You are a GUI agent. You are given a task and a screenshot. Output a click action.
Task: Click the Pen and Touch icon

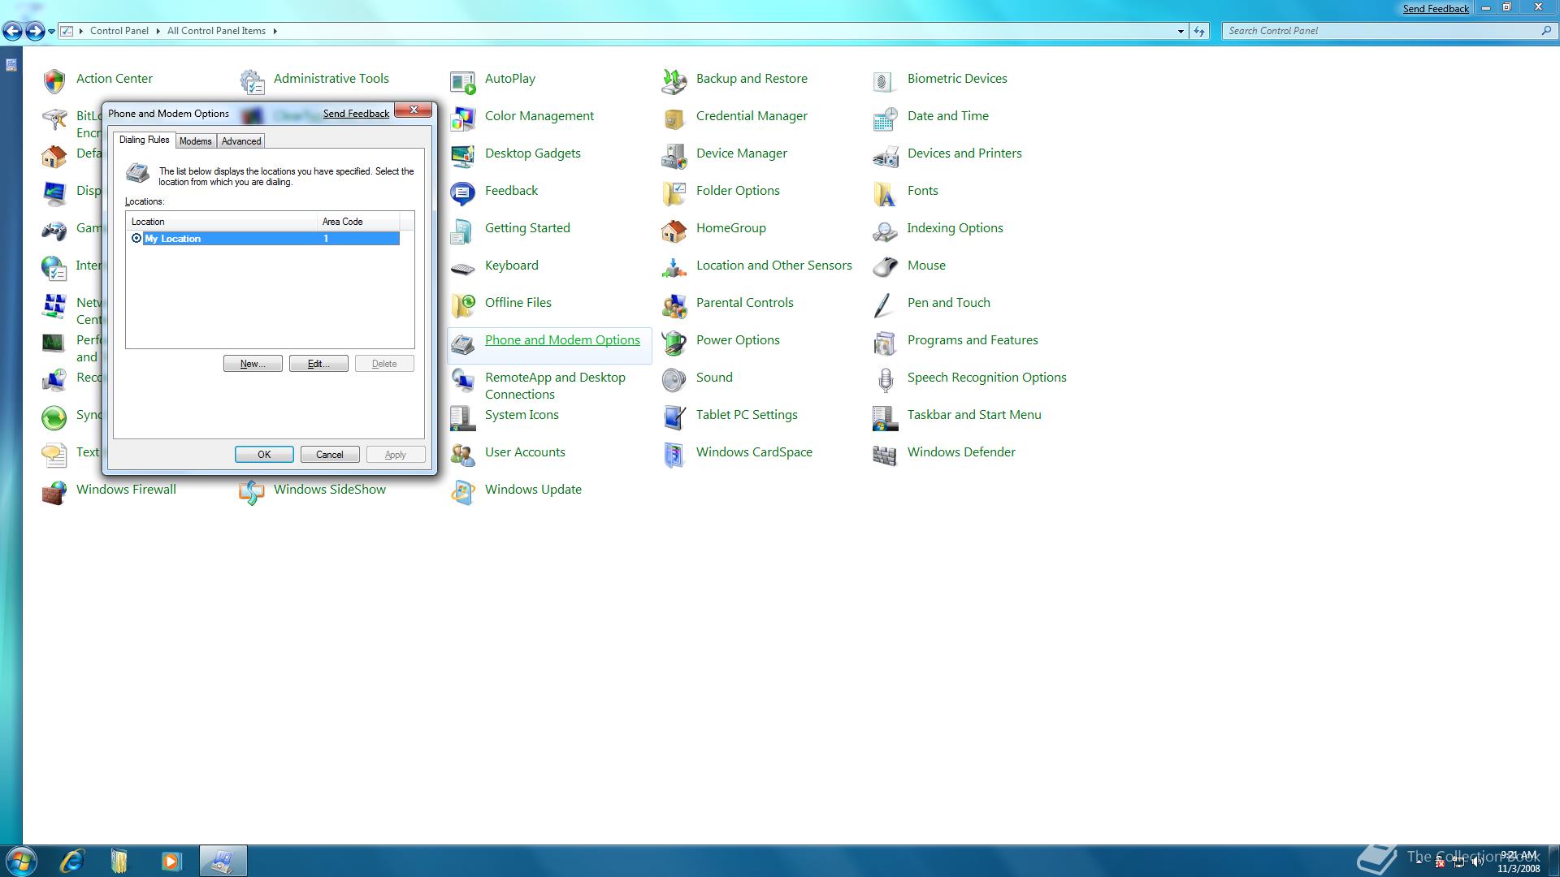pos(885,305)
